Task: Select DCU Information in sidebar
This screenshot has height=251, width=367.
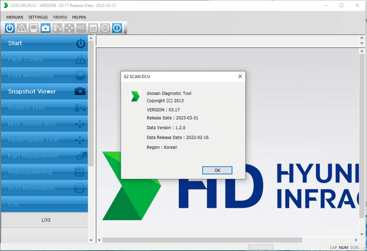Action: [44, 188]
